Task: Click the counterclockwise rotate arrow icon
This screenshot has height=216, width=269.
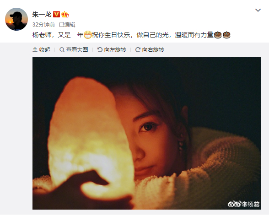Action: [100, 50]
